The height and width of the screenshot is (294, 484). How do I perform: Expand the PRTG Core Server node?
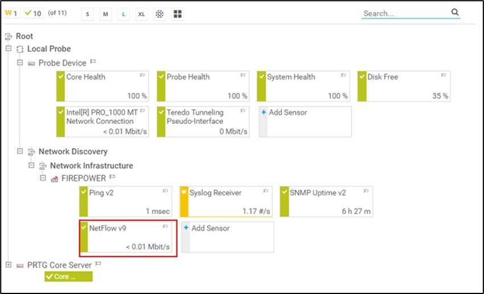tap(9, 265)
